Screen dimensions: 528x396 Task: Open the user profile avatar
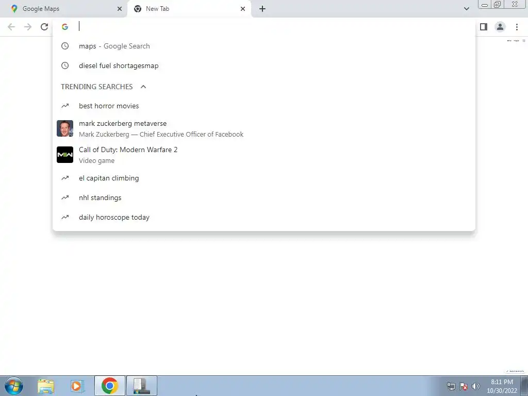pyautogui.click(x=500, y=27)
